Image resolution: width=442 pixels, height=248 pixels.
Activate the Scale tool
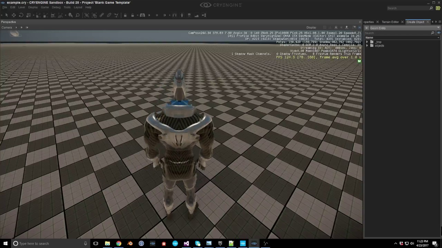click(29, 15)
